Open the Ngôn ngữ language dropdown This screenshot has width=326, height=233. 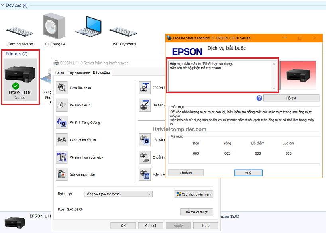118,194
